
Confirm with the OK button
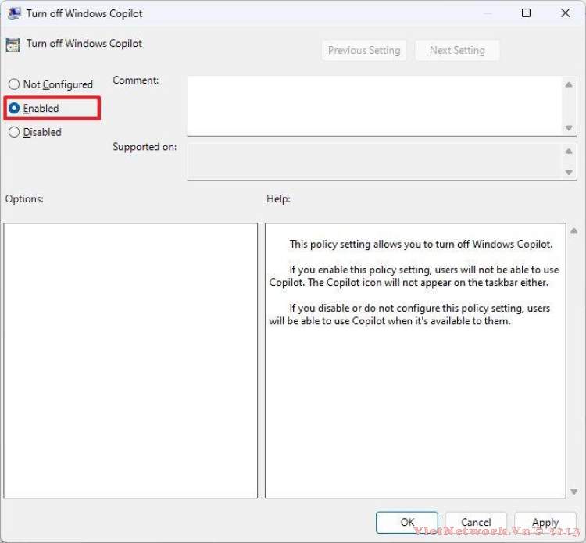407,522
